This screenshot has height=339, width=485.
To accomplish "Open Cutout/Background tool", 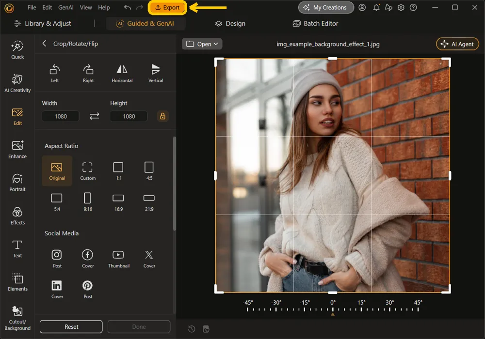I will (17, 319).
